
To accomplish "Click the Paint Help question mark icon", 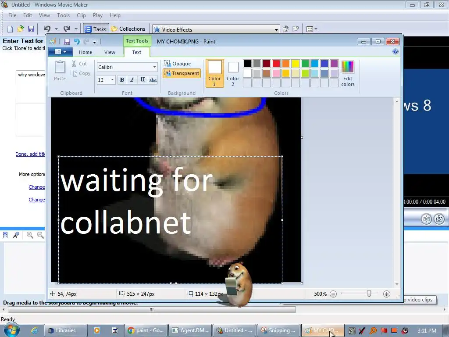I will pyautogui.click(x=396, y=52).
